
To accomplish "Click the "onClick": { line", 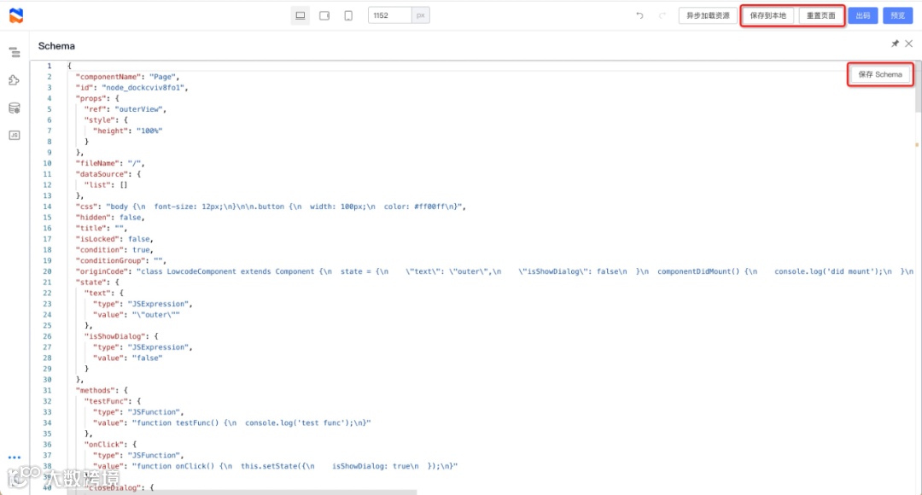I will point(110,445).
